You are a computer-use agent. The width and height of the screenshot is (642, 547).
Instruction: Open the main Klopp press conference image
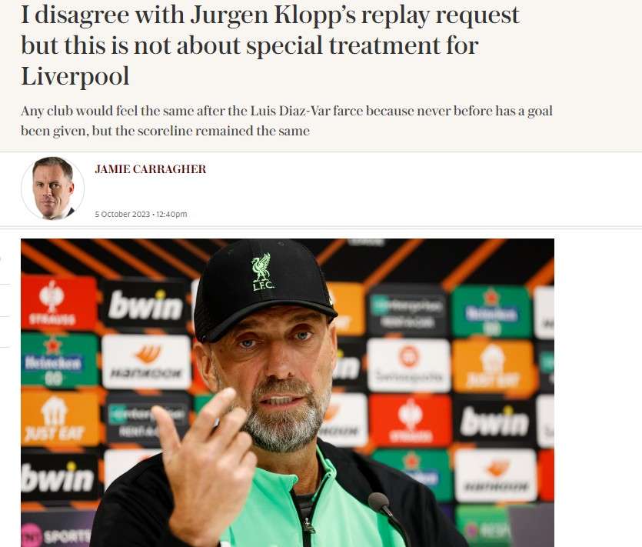[x=288, y=392]
